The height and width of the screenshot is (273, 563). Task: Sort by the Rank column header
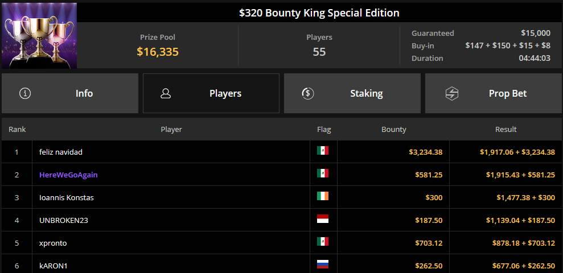coord(17,130)
